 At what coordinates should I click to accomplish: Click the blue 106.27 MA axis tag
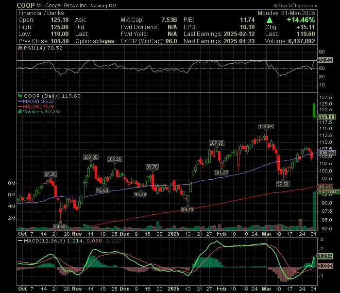(326, 153)
